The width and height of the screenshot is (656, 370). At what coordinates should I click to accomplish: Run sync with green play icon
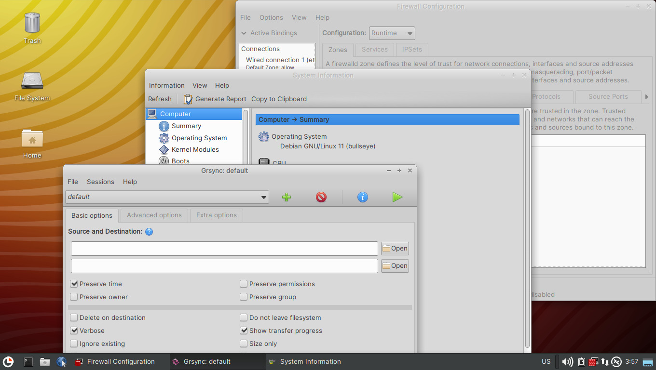(397, 197)
